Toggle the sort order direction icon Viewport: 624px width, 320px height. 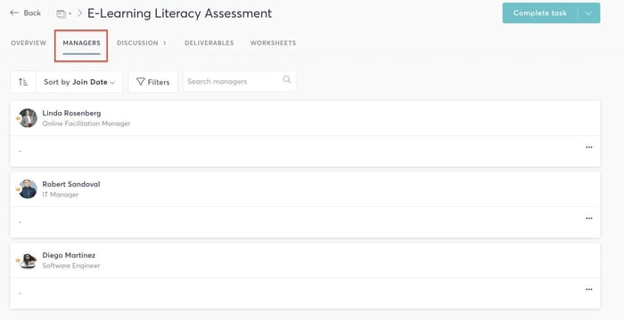[x=23, y=82]
